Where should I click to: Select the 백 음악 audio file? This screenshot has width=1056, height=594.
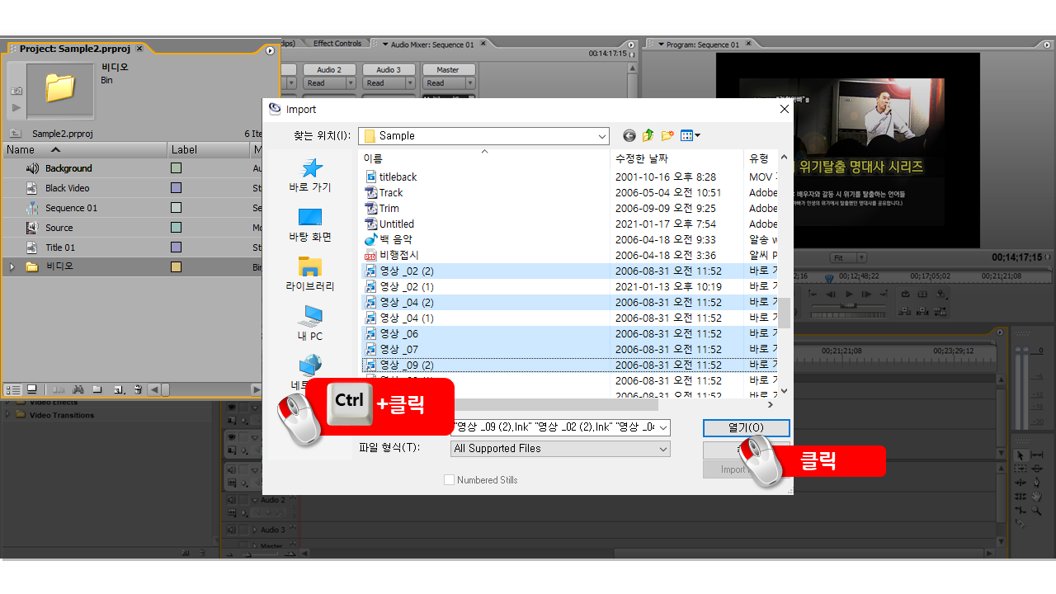pyautogui.click(x=395, y=240)
